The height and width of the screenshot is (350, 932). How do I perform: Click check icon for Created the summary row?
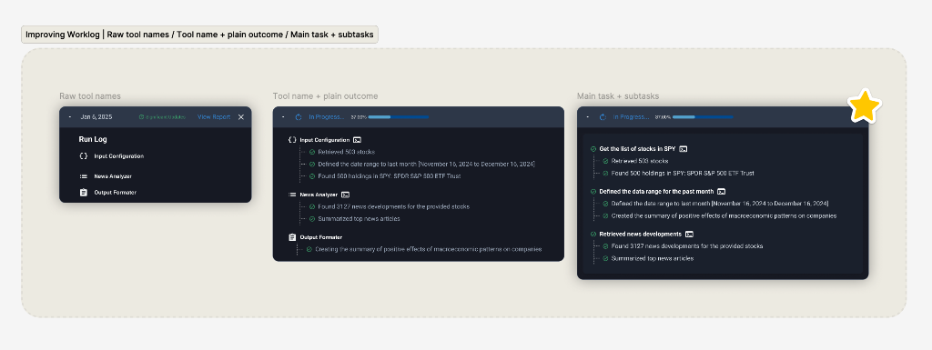click(x=605, y=216)
